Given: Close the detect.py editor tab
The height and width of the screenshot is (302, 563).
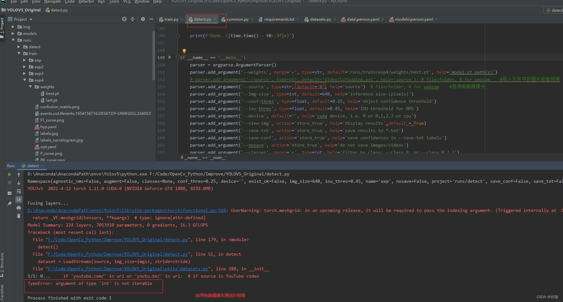Looking at the screenshot, I should [214, 19].
